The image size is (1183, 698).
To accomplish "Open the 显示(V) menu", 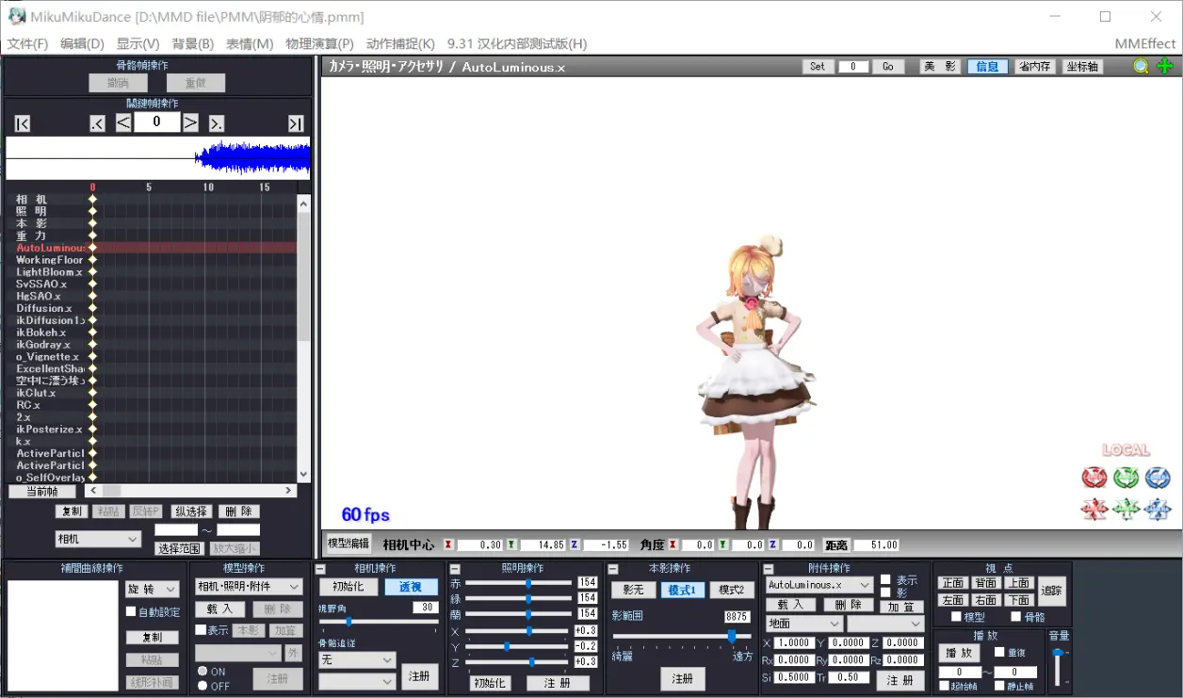I will pyautogui.click(x=138, y=43).
